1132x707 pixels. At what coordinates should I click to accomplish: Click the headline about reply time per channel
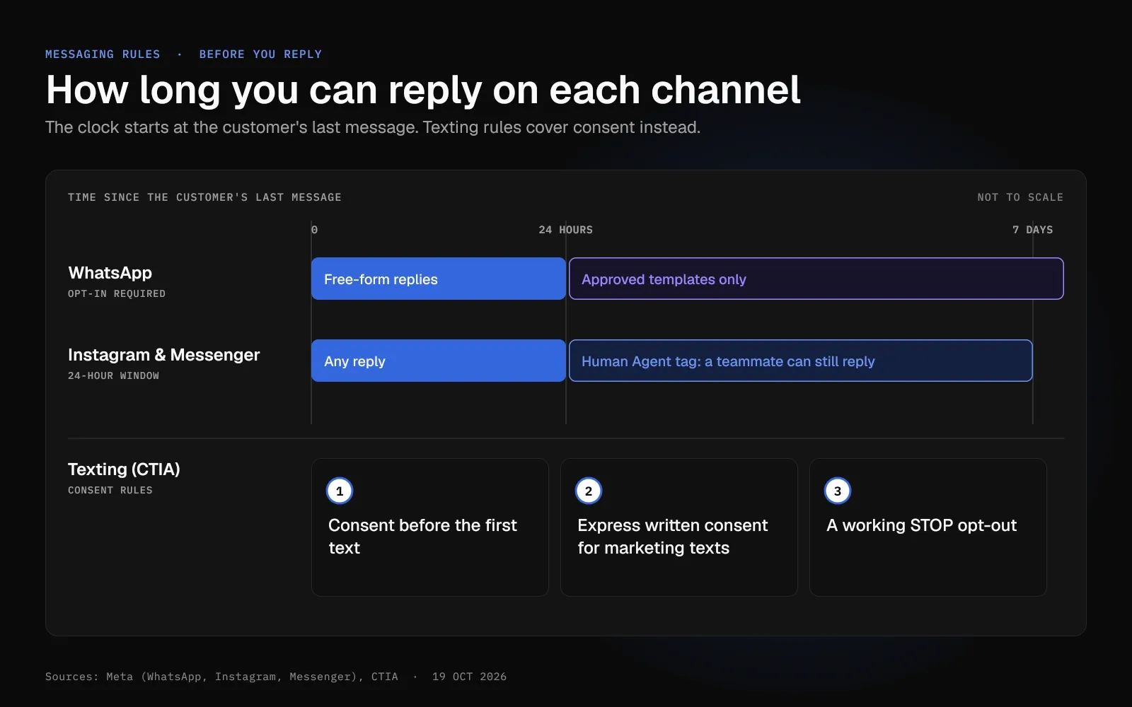423,90
